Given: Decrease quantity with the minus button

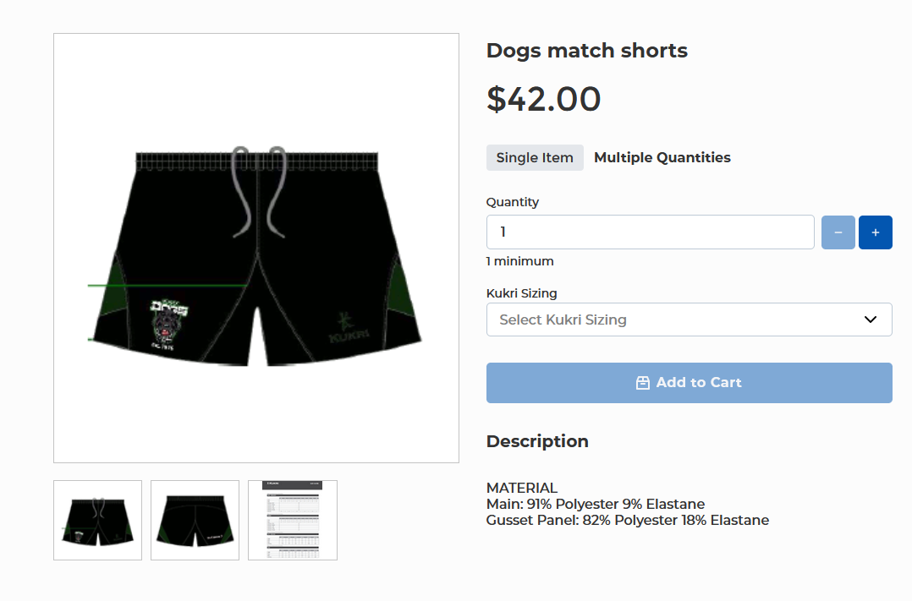Looking at the screenshot, I should pyautogui.click(x=838, y=232).
